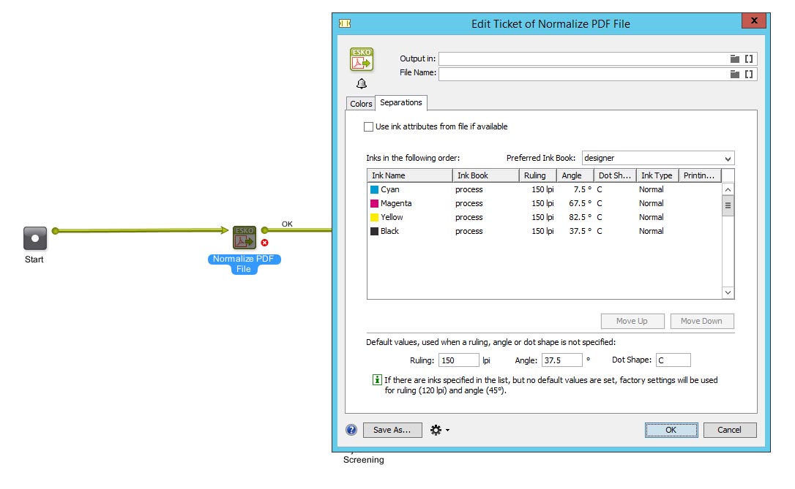Click the notification bell icon
Screen dimensions: 795x489
(362, 83)
